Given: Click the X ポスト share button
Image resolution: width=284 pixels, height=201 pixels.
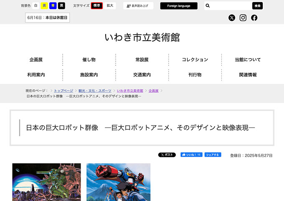Looking at the screenshot, I should pyautogui.click(x=167, y=155).
